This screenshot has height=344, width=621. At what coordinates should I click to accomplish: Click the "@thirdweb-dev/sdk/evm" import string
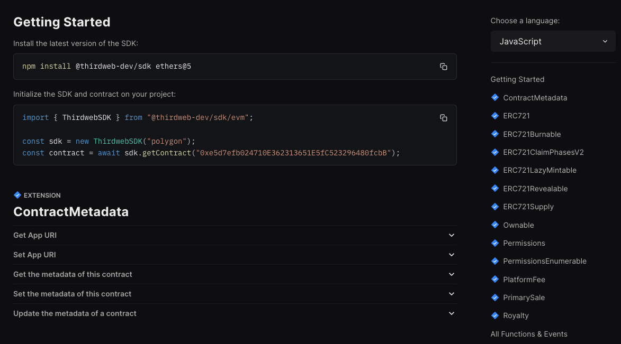coord(197,118)
